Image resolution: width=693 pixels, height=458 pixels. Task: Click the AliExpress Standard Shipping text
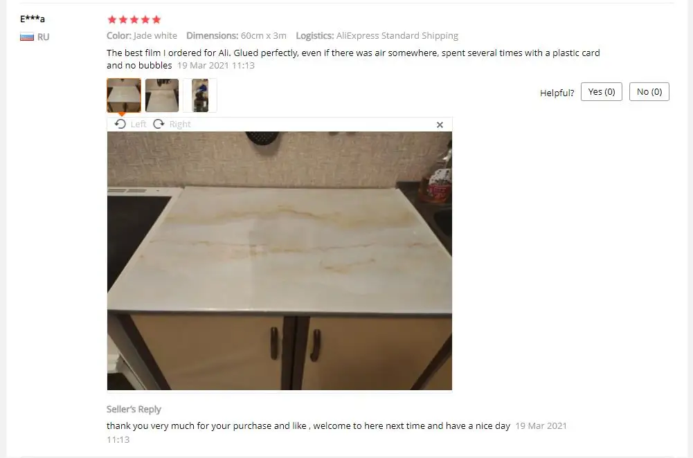tap(397, 36)
